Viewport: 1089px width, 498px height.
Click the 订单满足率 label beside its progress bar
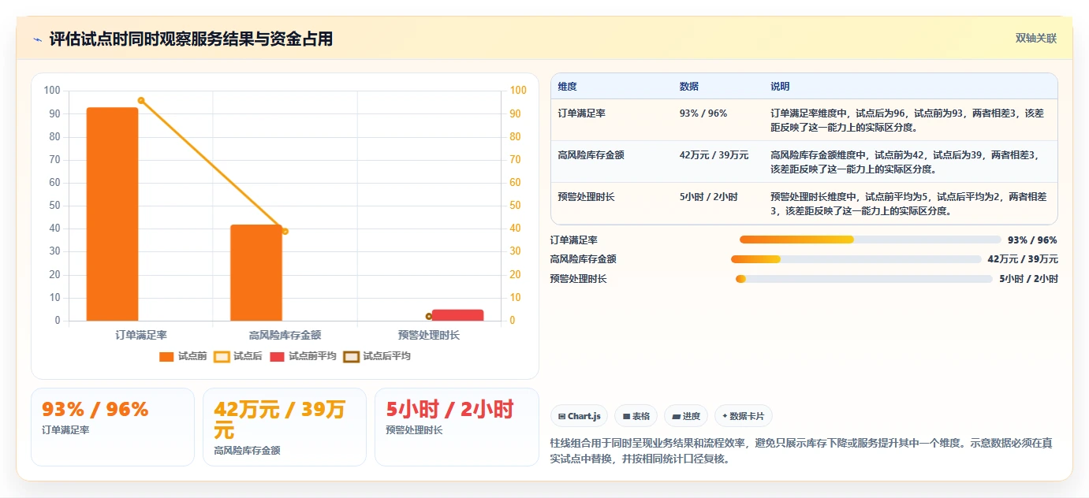point(573,240)
